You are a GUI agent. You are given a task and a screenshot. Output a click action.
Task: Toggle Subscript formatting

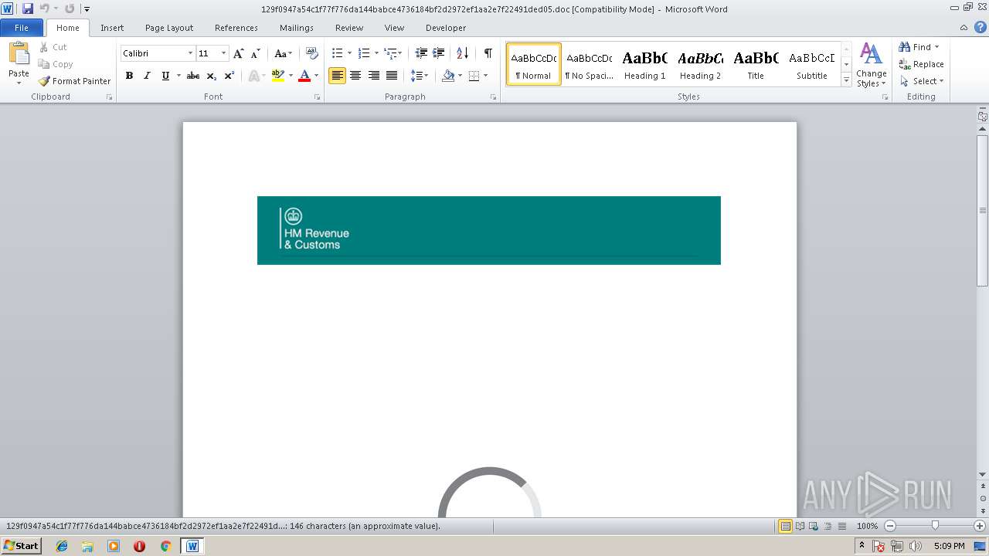[x=212, y=76]
